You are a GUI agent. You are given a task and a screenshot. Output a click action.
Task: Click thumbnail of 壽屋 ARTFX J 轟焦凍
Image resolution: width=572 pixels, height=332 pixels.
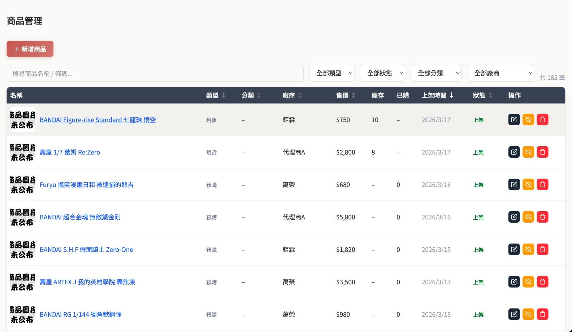point(22,282)
